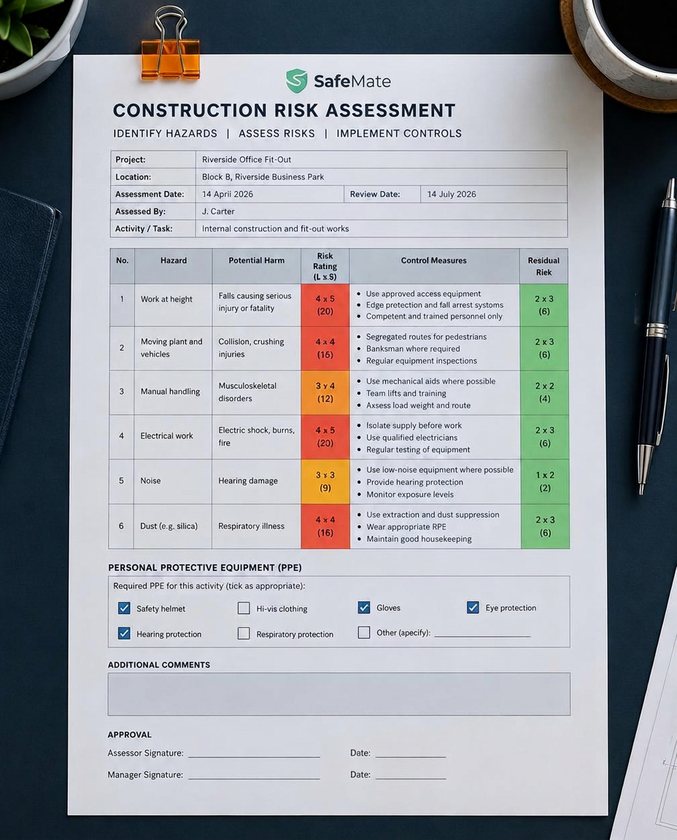
Task: Select the green 1 x 2 (2) residual cell
Action: click(545, 481)
